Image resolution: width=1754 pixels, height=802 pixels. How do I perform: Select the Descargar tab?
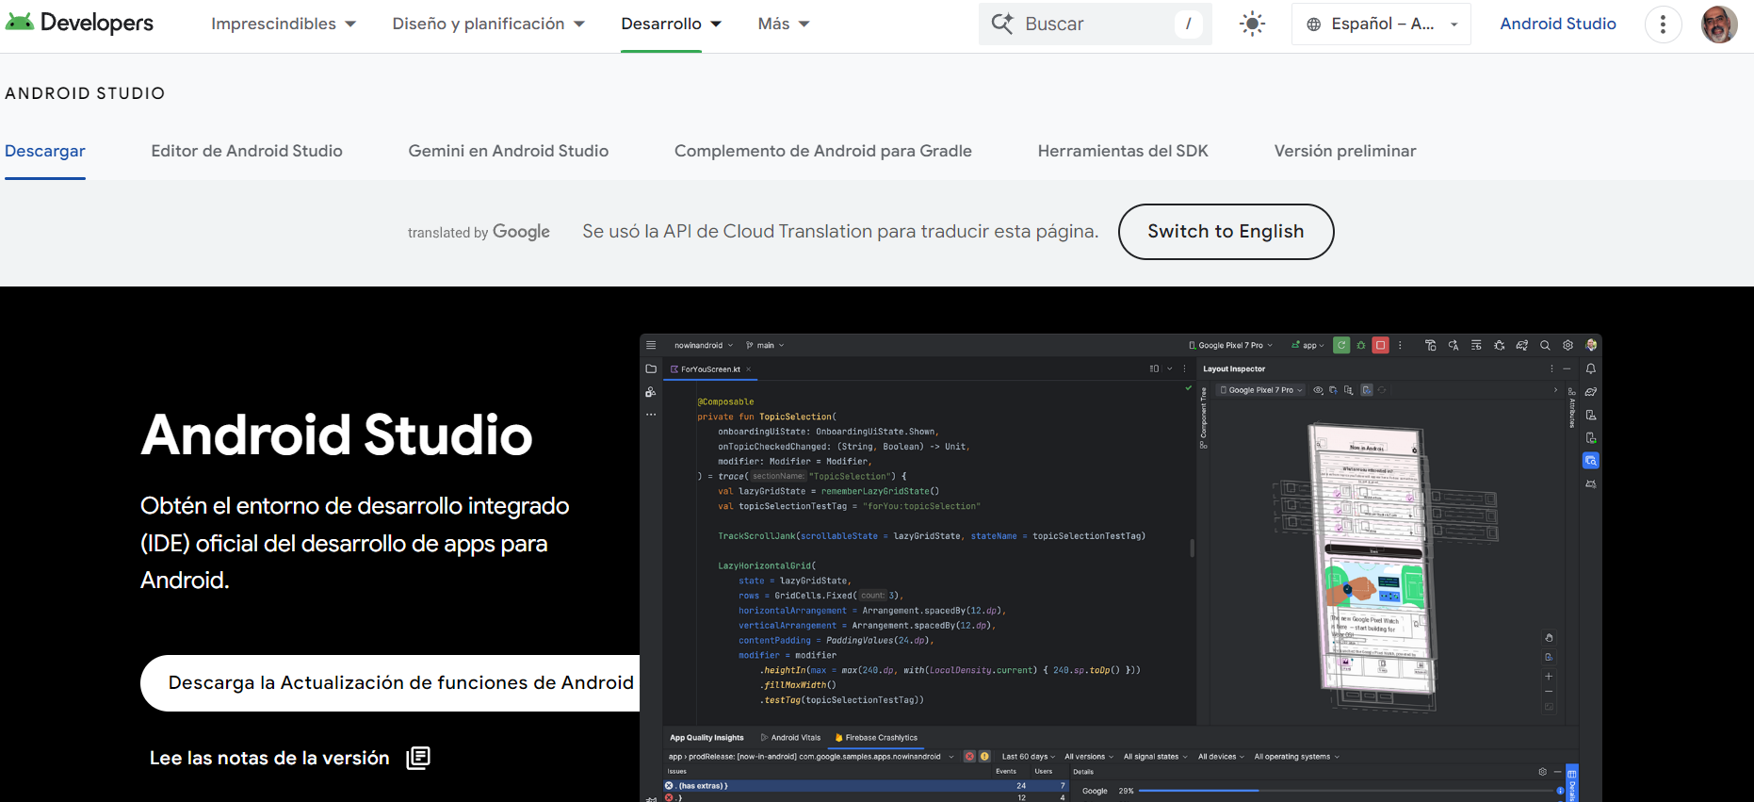pos(45,151)
